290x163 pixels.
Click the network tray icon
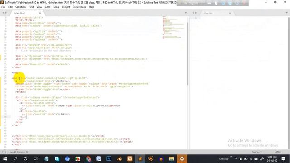pos(251,159)
